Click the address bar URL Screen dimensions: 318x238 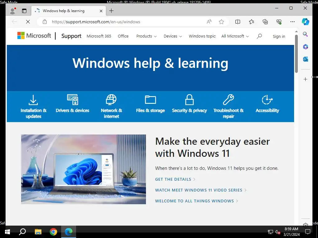96,22
